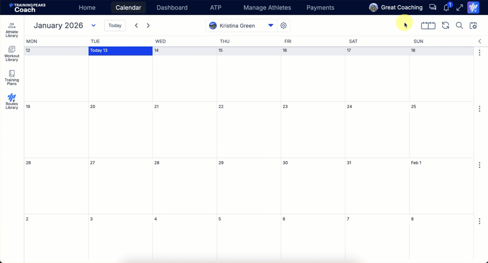Collapse the weekly summary side column chevron
This screenshot has width=488, height=263.
coord(479,41)
